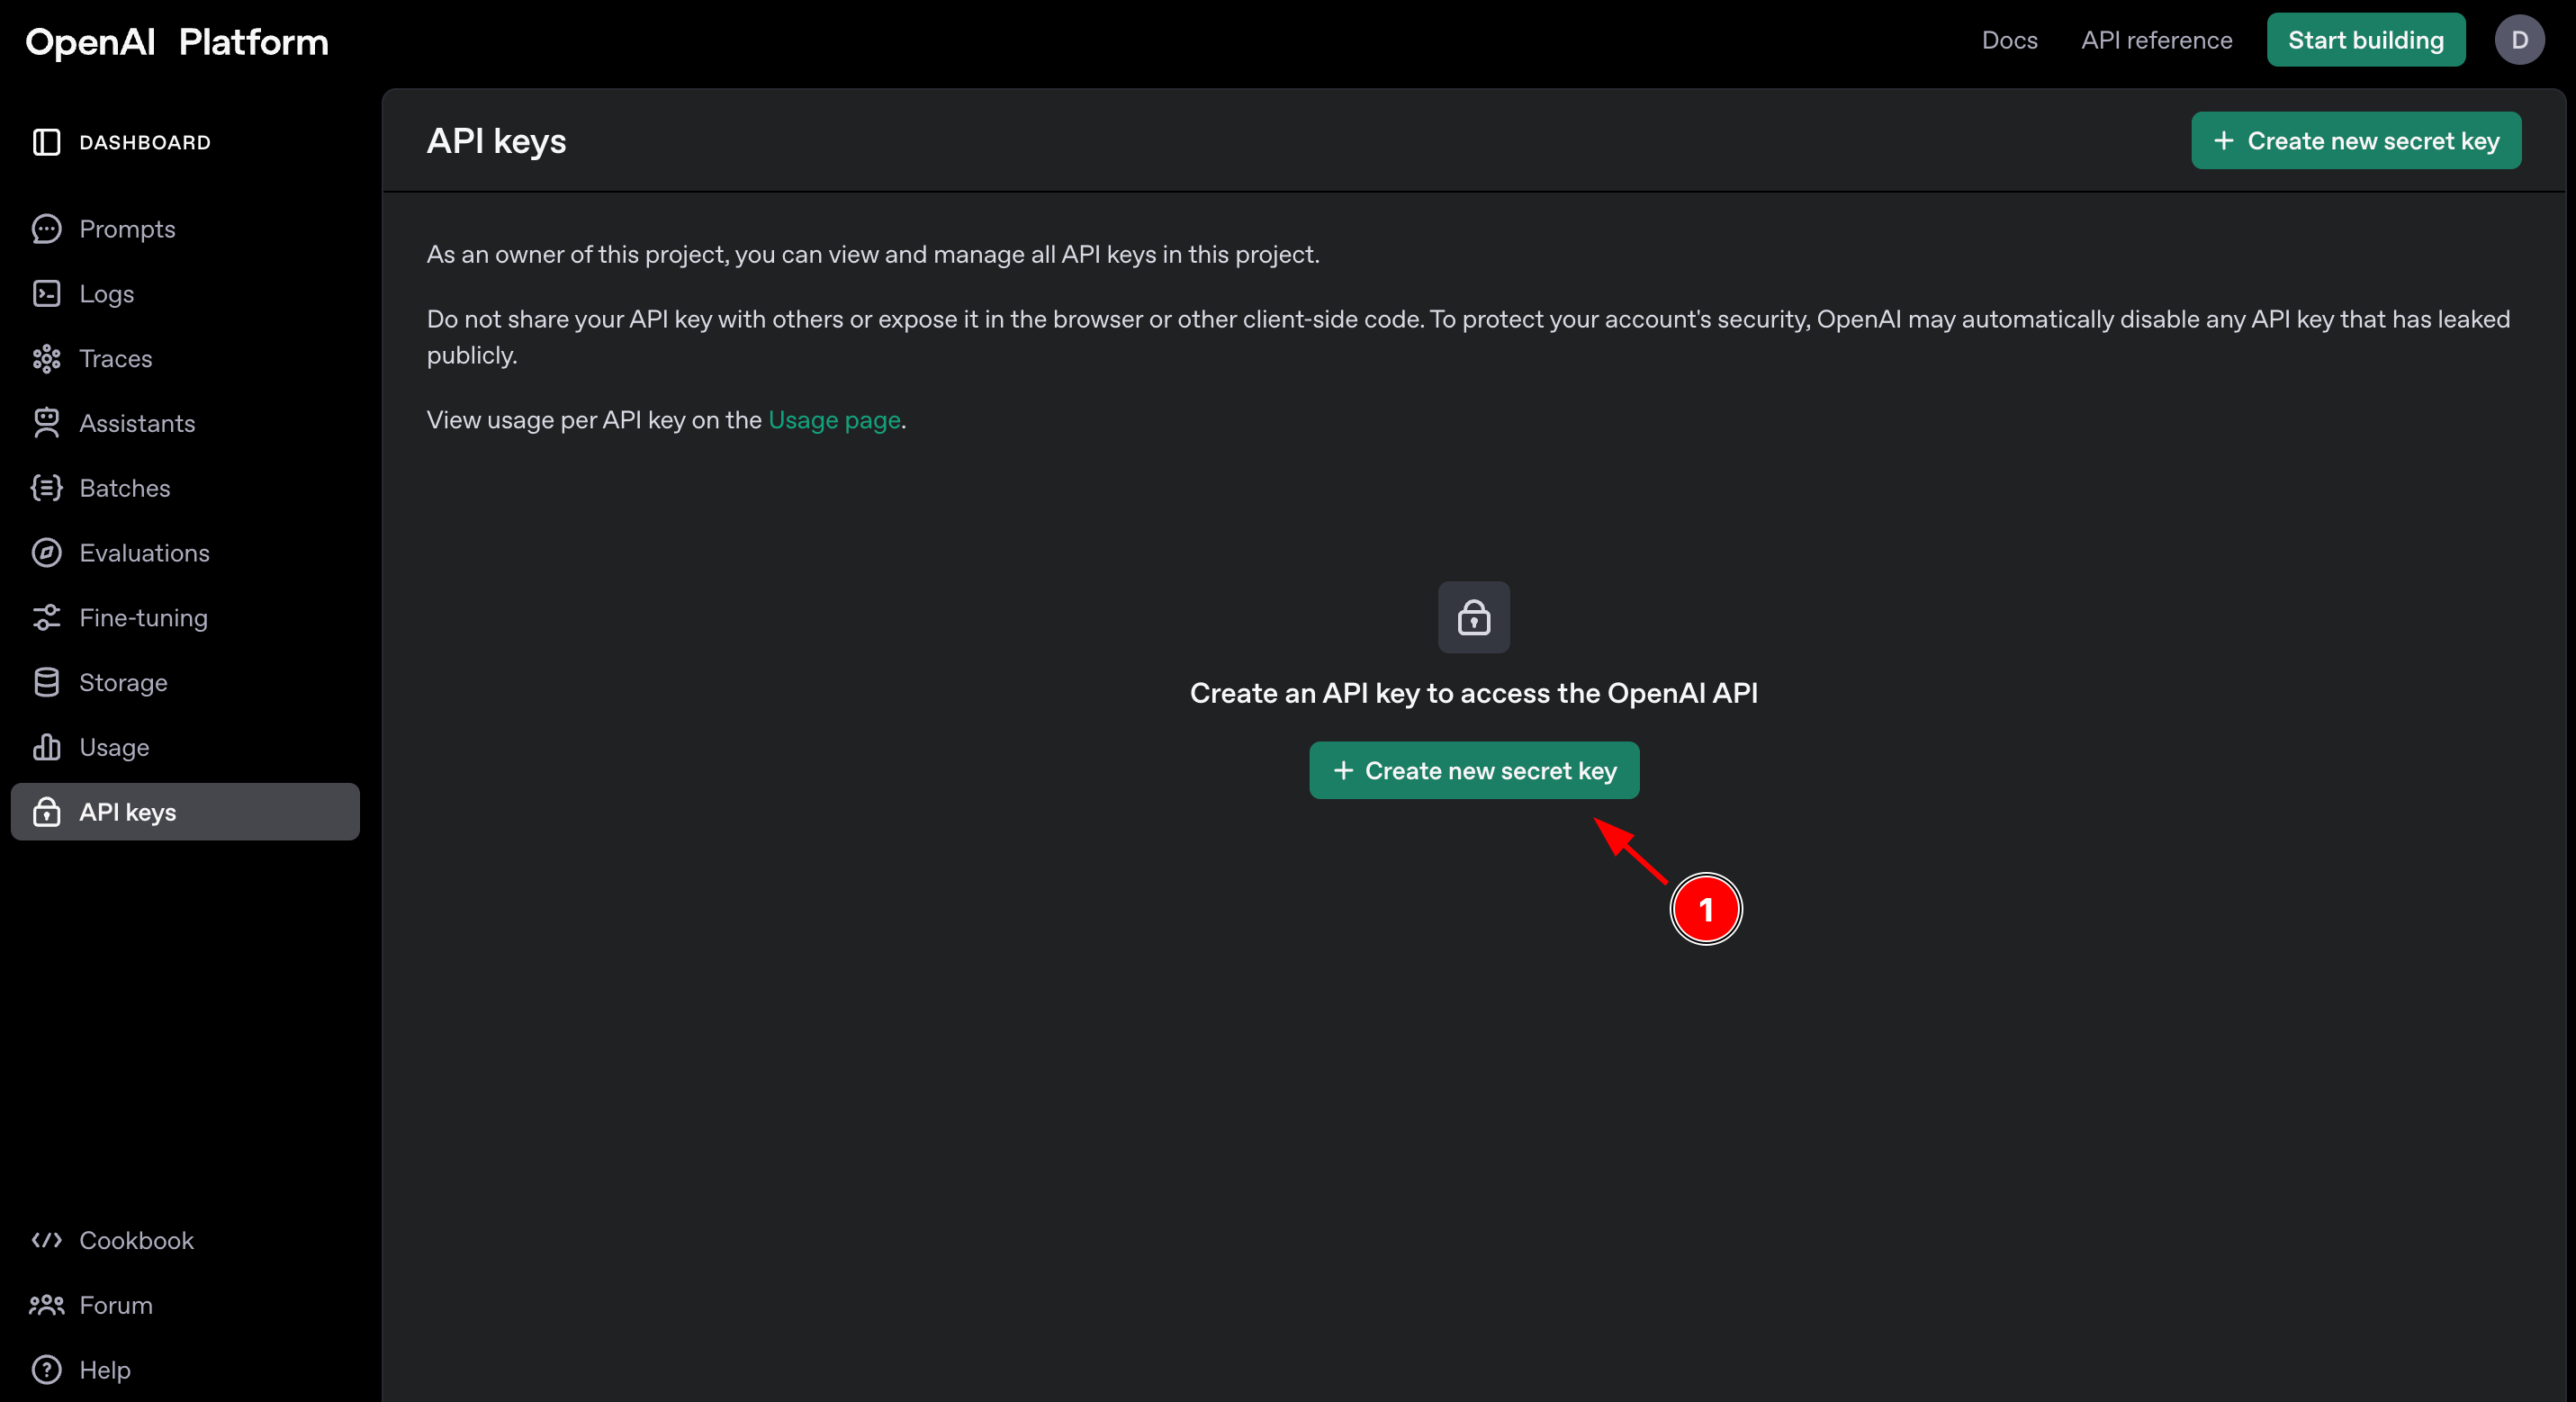
Task: Click the Forum people icon
Action: pos(46,1305)
